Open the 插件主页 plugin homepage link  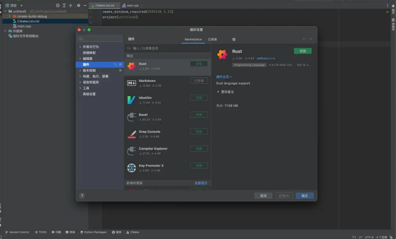pyautogui.click(x=224, y=77)
